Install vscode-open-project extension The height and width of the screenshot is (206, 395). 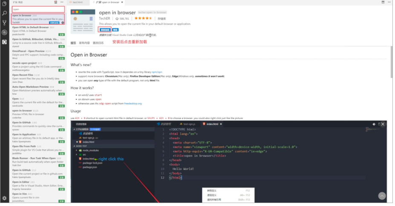point(61,70)
